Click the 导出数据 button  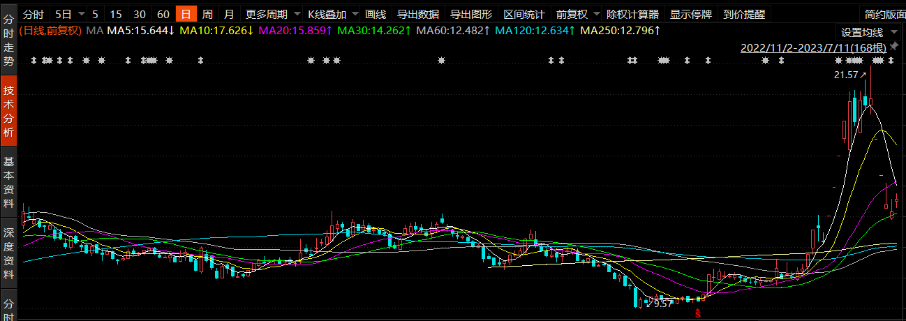(418, 14)
